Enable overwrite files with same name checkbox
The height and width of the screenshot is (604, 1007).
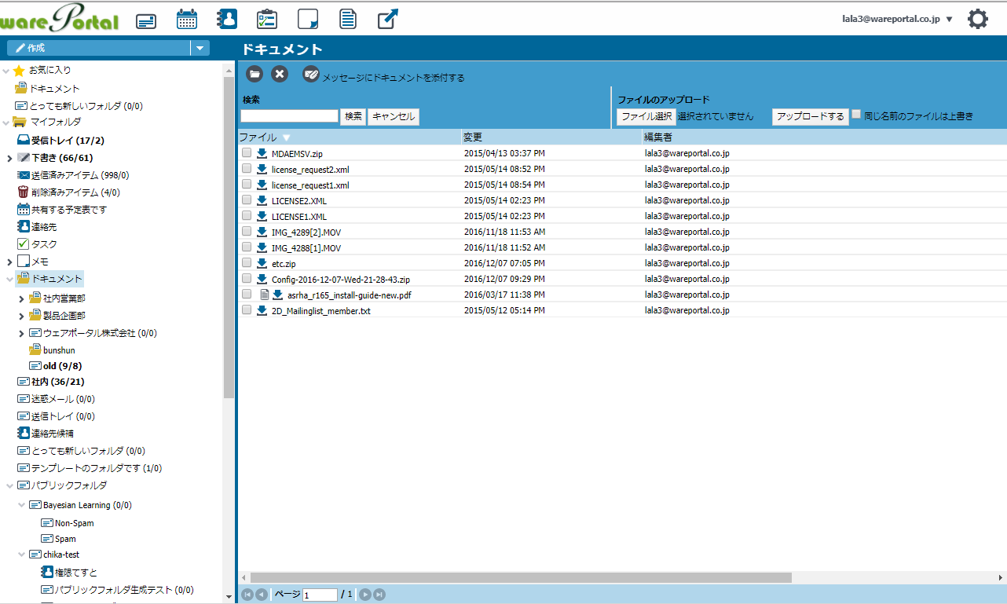point(856,115)
